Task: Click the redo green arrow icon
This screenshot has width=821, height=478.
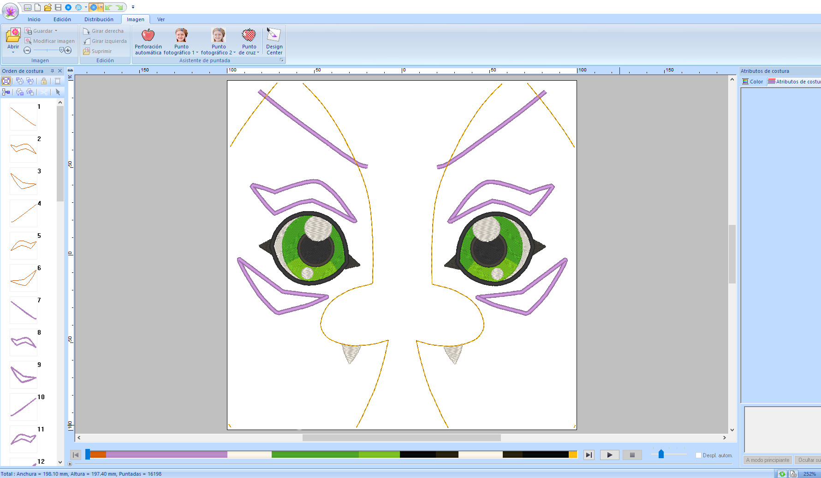Action: pyautogui.click(x=119, y=7)
